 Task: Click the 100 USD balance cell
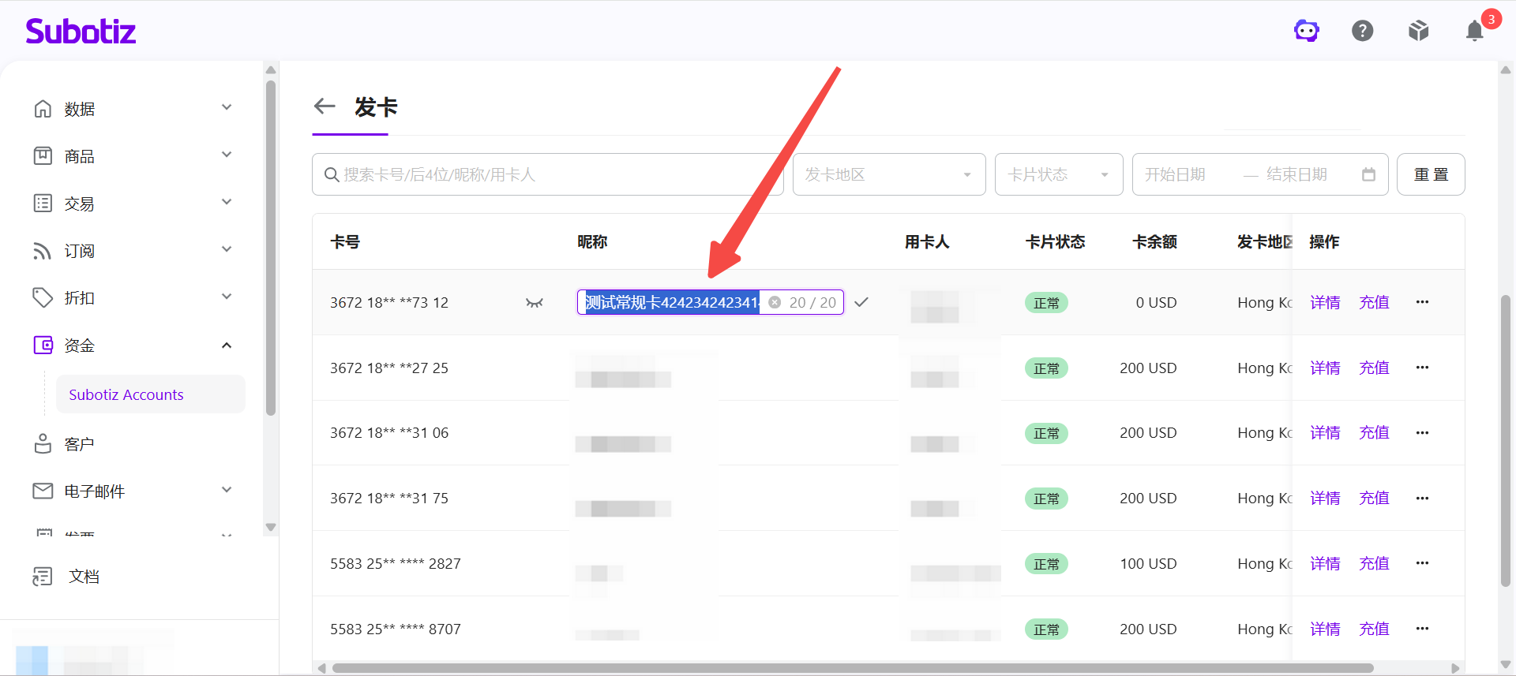(1148, 563)
